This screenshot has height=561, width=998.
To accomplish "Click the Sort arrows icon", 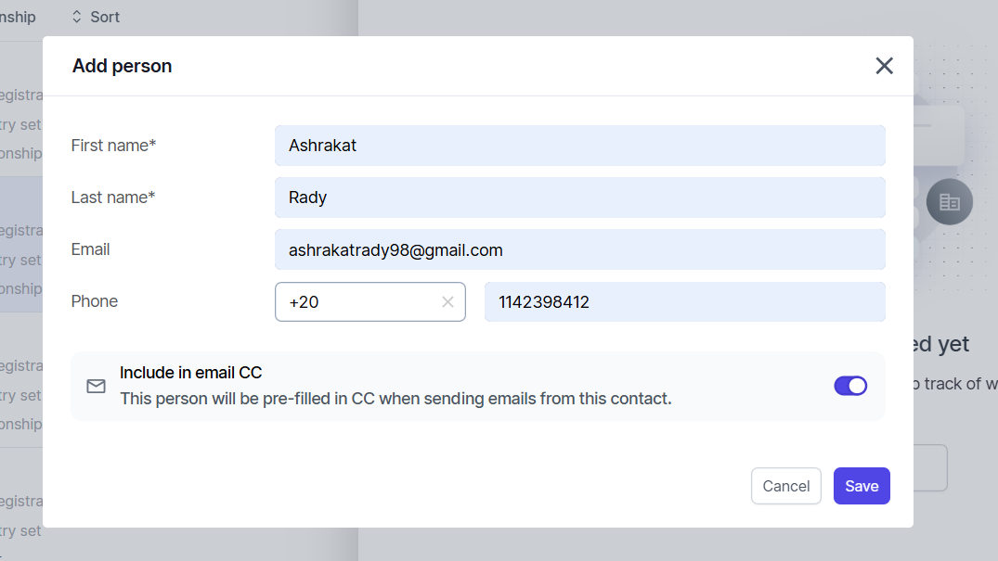I will click(x=76, y=17).
